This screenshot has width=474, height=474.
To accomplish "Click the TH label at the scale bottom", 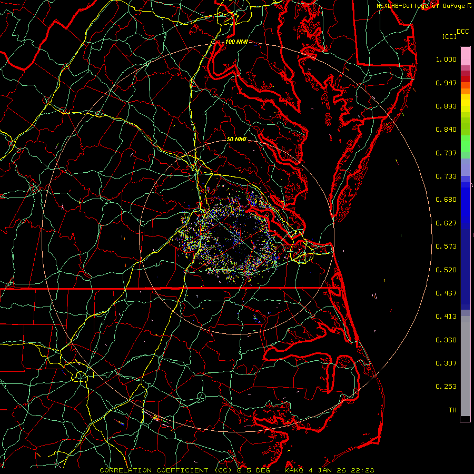I will point(452,410).
